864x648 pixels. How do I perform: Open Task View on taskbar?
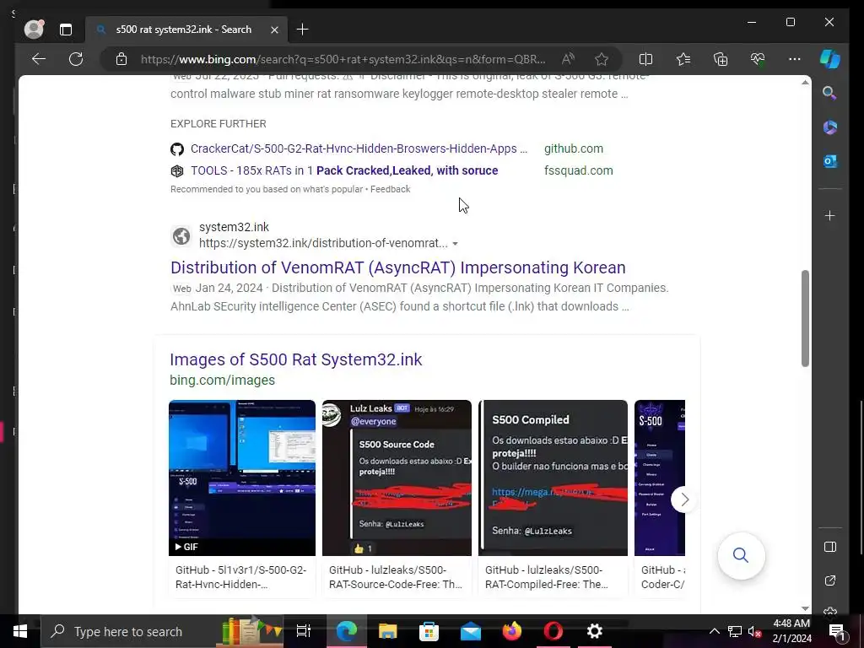pyautogui.click(x=304, y=631)
